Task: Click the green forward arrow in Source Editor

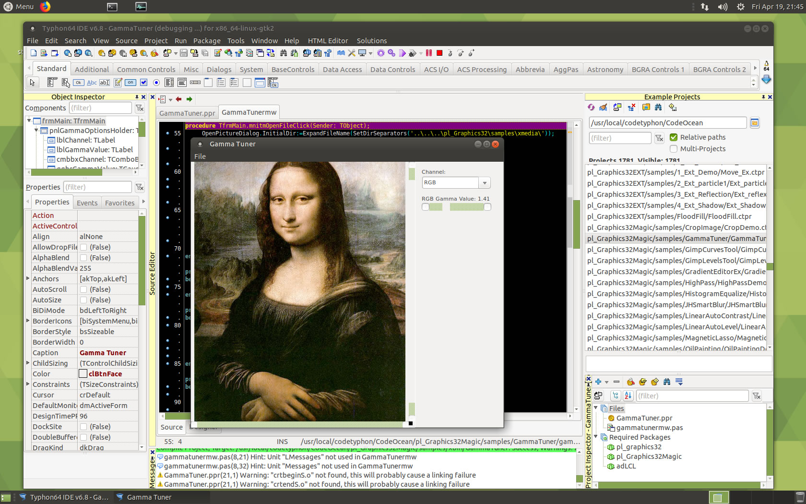Action: [x=190, y=99]
